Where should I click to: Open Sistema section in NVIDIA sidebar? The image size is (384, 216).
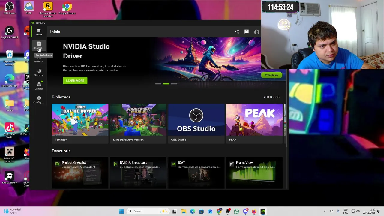pyautogui.click(x=39, y=73)
